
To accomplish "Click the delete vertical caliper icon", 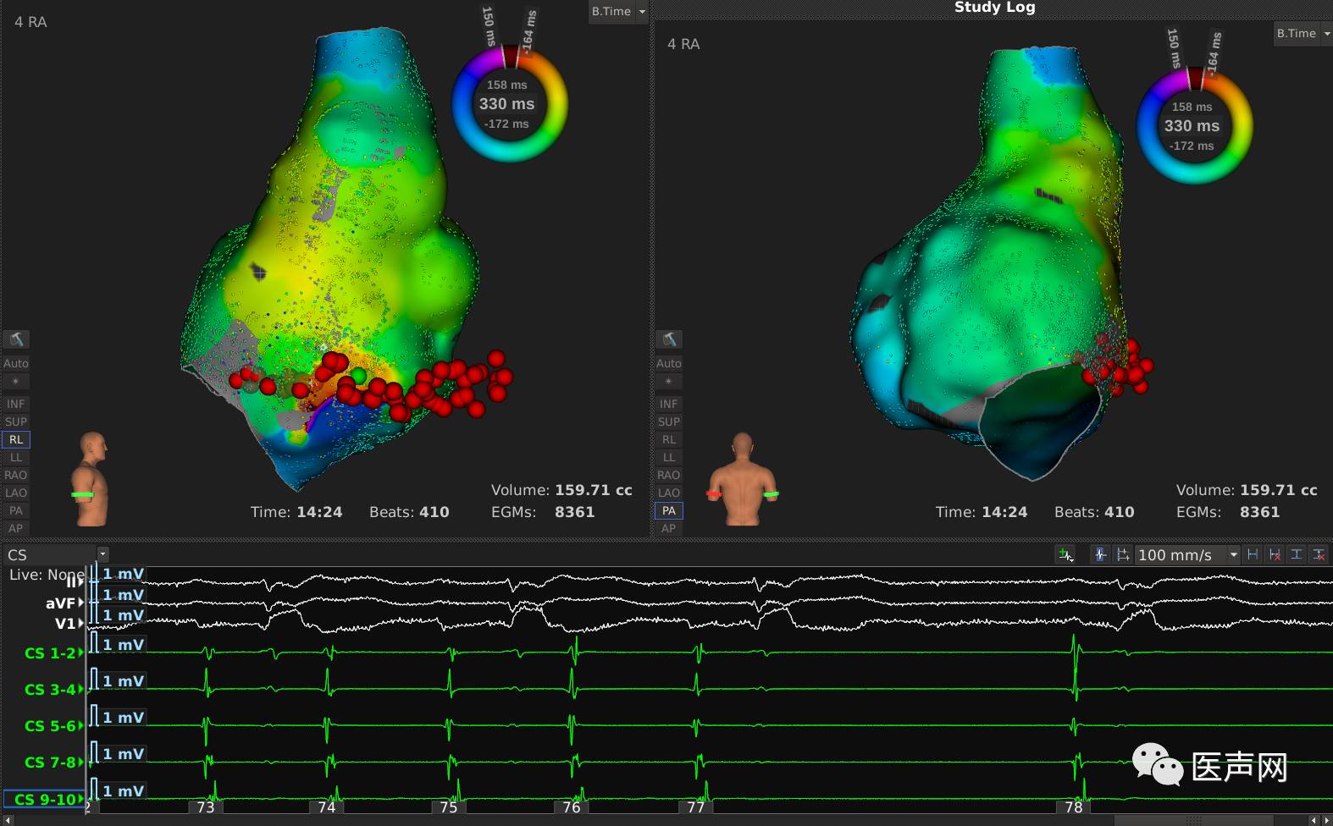I will click(1319, 554).
